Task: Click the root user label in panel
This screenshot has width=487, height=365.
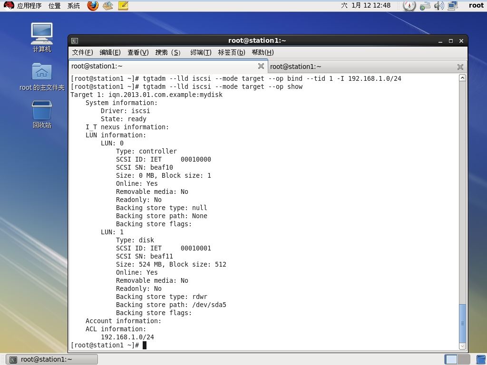Action: tap(476, 5)
